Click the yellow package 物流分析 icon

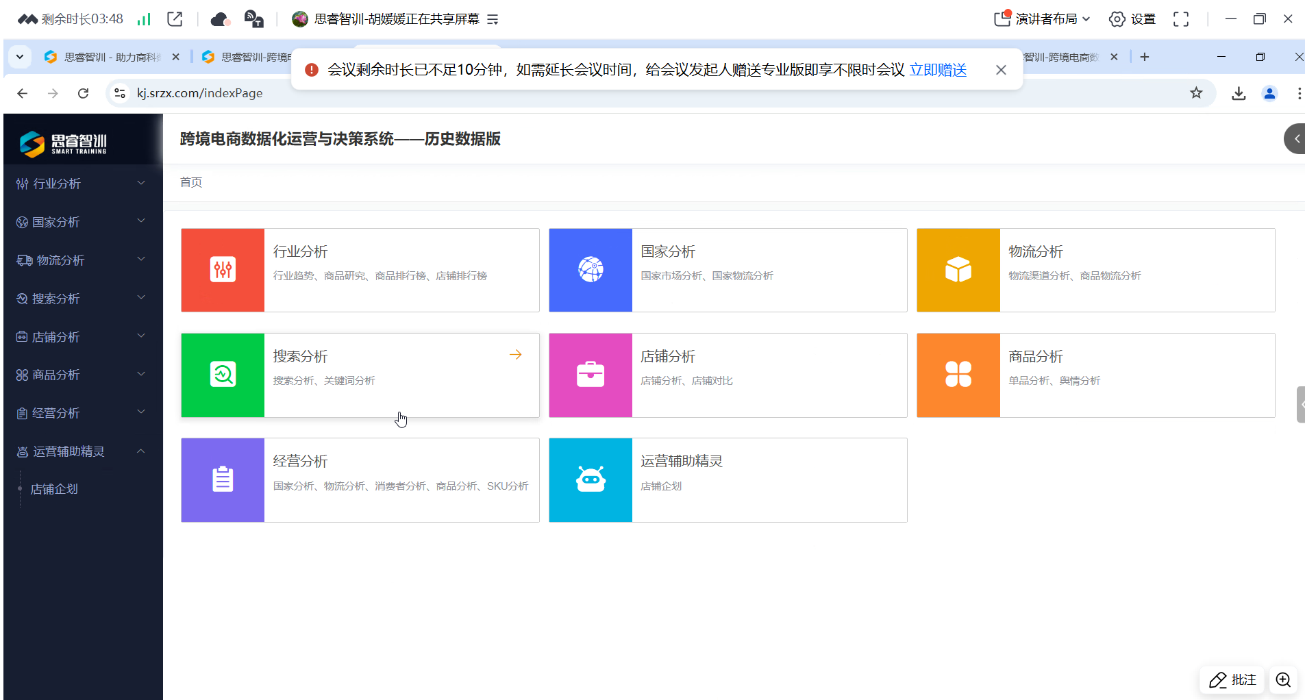click(958, 269)
